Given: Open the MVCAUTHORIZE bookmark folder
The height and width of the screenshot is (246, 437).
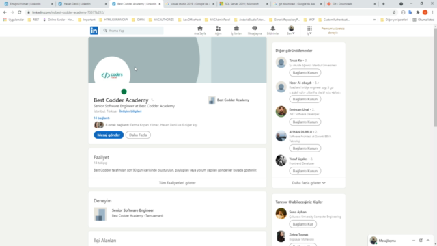Looking at the screenshot, I should tap(161, 20).
